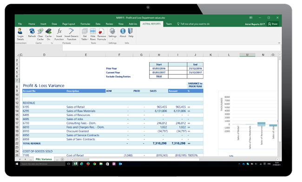Screen dimensions: 302x182
Task: Click Tell me what you want to do
Action: coord(193,24)
